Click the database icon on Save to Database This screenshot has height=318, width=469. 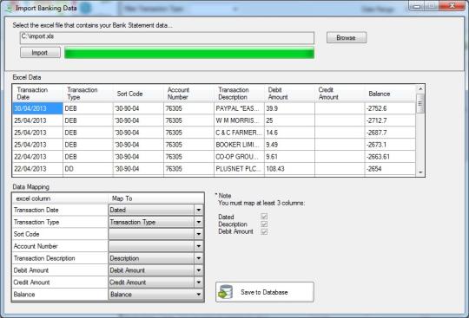point(226,292)
